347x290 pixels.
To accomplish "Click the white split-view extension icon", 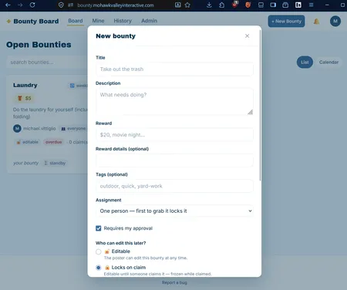I will click(x=298, y=5).
